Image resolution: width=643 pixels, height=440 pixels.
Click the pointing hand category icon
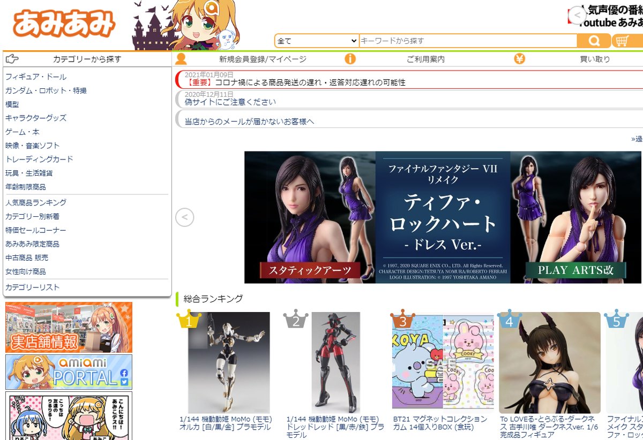pyautogui.click(x=11, y=59)
